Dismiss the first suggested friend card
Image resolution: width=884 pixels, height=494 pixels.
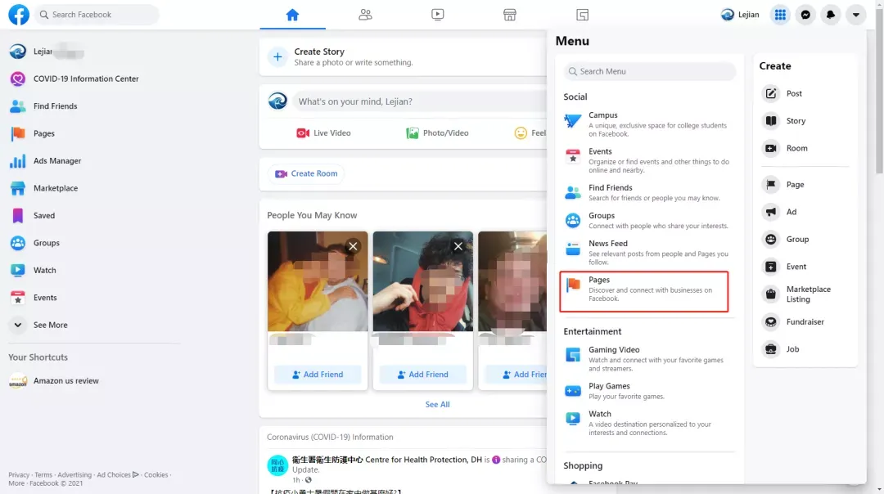353,246
